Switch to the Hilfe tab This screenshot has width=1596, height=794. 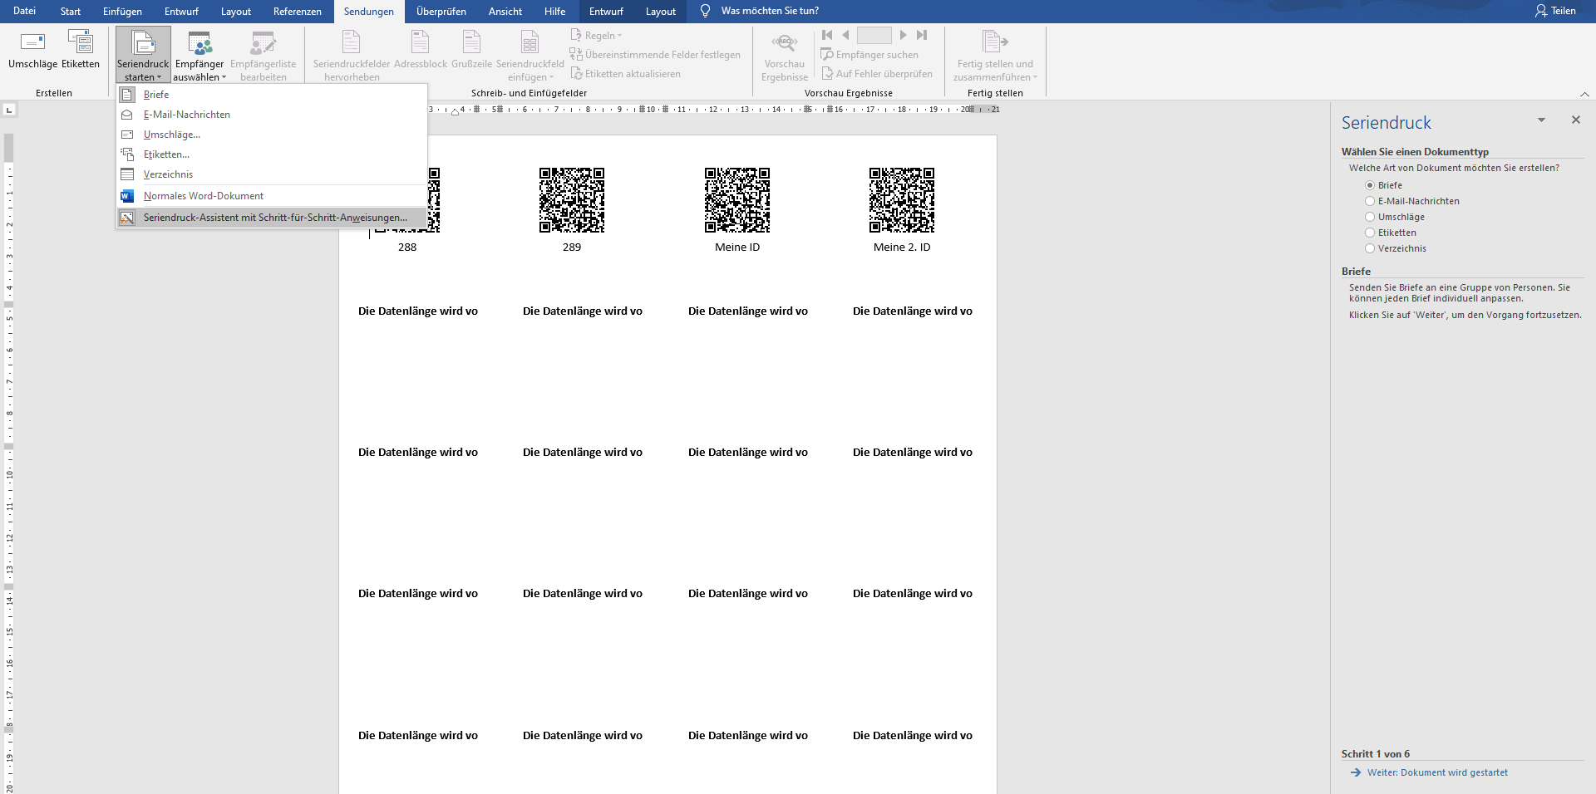[554, 12]
